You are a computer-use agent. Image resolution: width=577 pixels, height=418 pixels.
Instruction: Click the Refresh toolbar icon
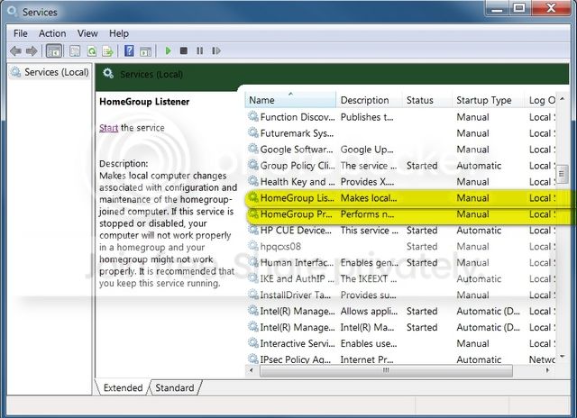click(92, 51)
